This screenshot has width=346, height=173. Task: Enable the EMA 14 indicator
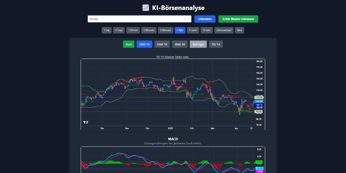pos(162,44)
